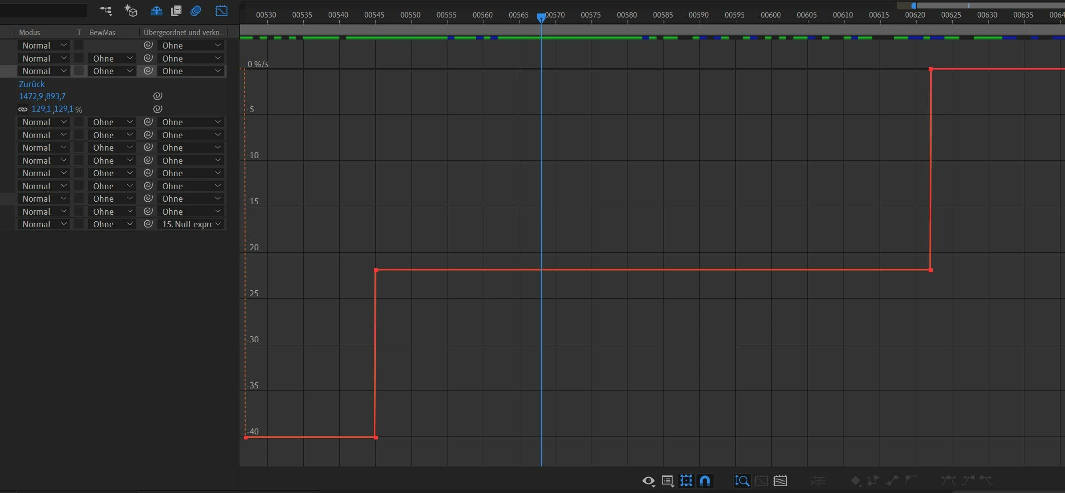
Task: Click the Zurück reset link
Action: click(x=32, y=84)
